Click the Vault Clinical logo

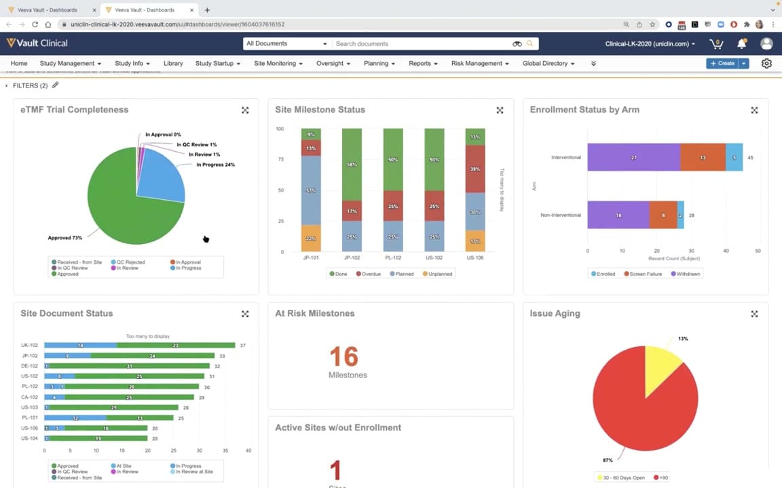(37, 43)
